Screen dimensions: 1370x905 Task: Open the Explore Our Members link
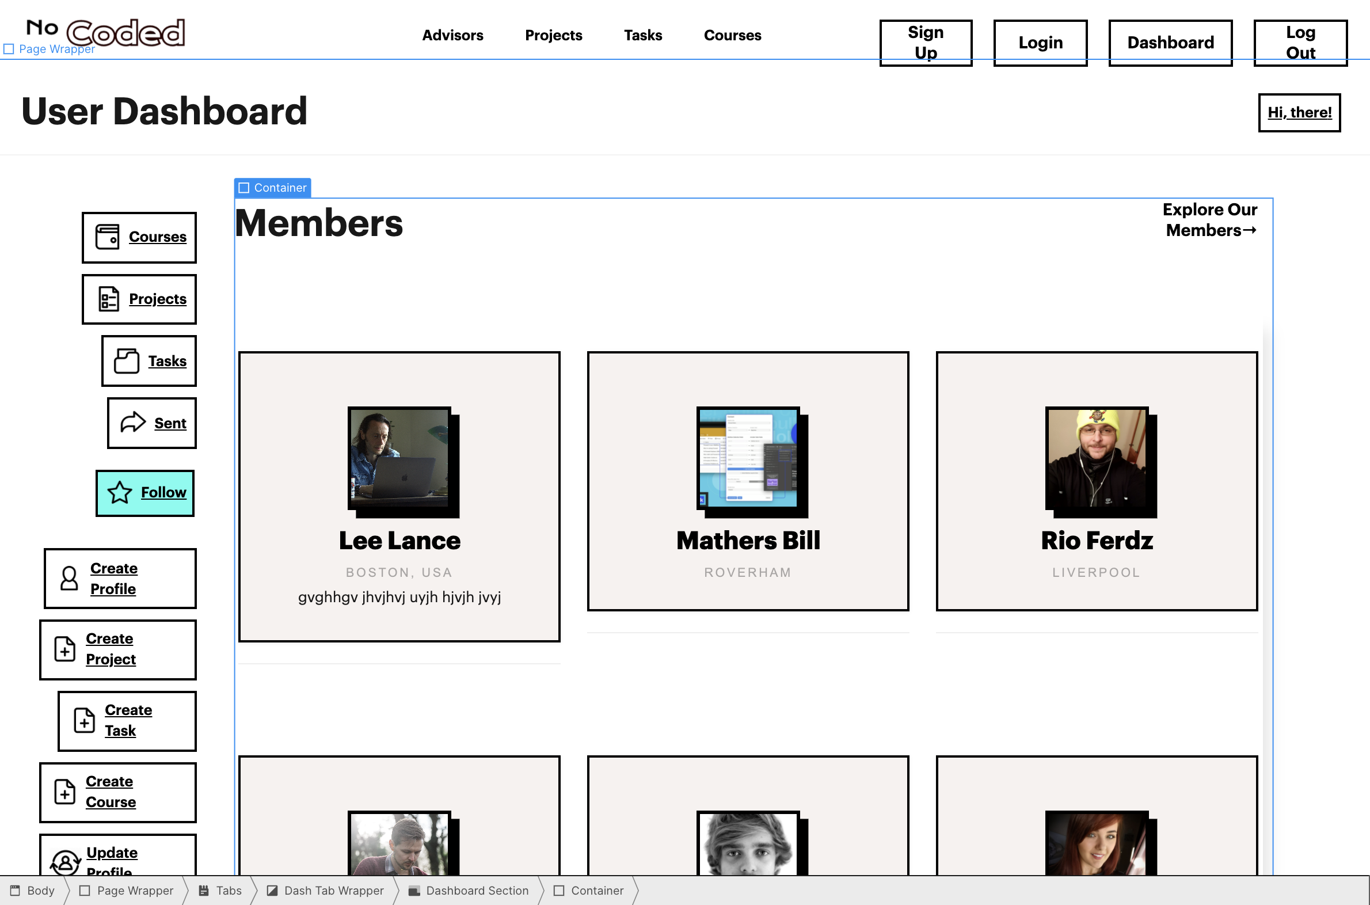pyautogui.click(x=1209, y=220)
